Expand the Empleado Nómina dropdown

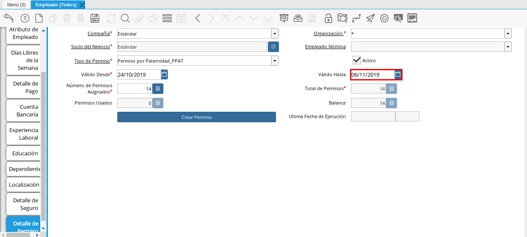click(508, 47)
